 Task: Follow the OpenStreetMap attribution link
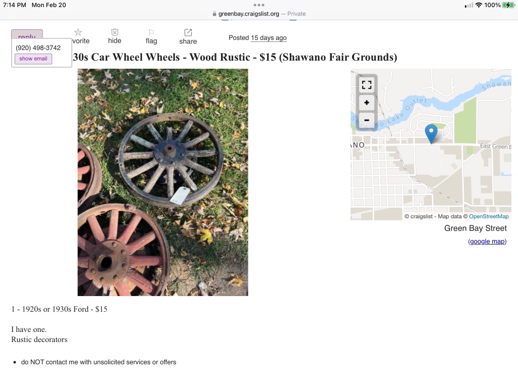[488, 216]
